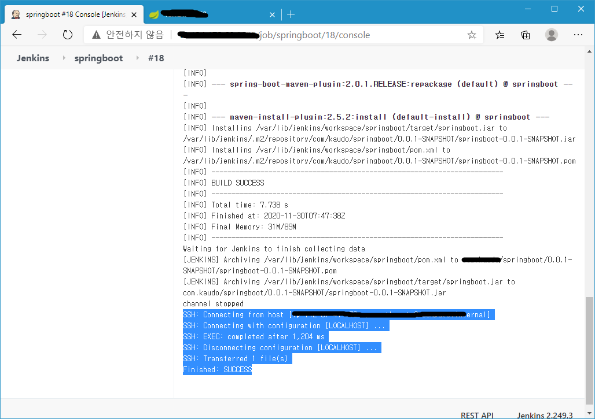Open a new tab with plus button
Viewport: 595px width, 419px height.
click(291, 14)
